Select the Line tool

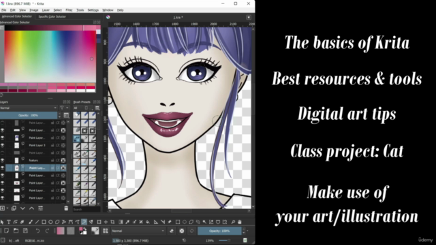pos(37,222)
